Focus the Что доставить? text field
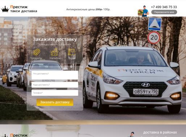Image resolution: width=186 pixels, height=137 pixels. pos(55,75)
